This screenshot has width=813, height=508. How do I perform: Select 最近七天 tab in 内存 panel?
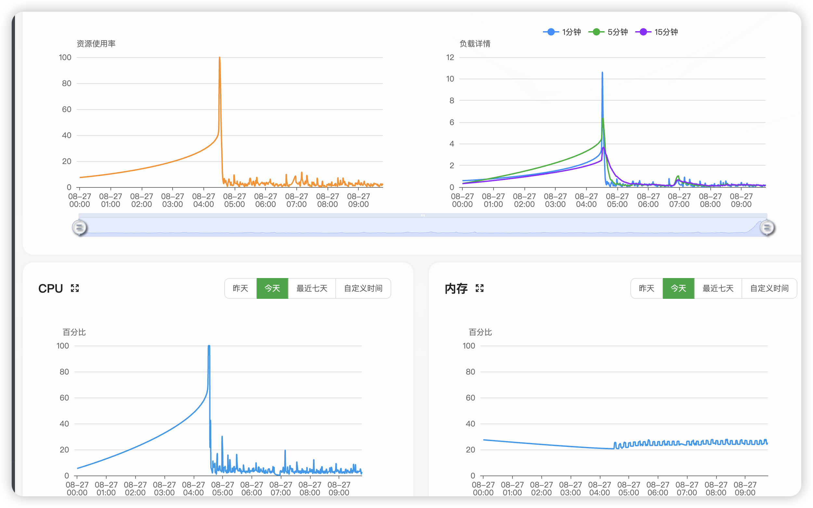[717, 288]
